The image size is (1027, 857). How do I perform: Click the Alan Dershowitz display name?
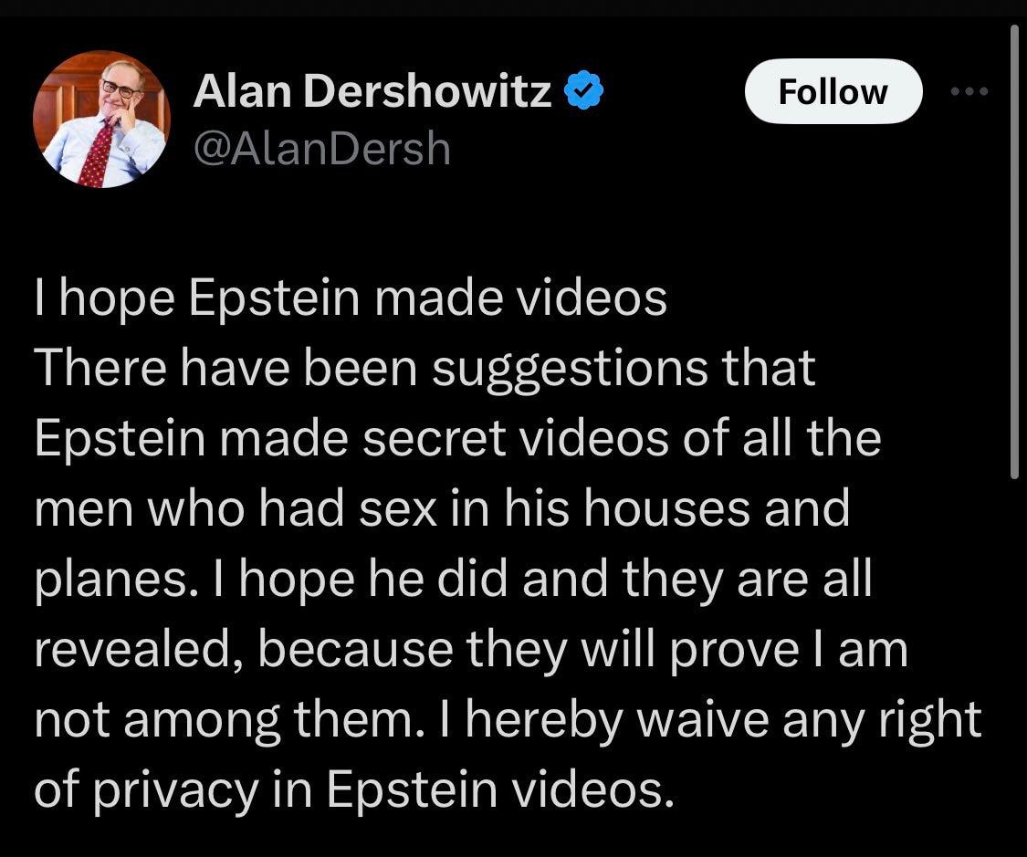point(372,90)
